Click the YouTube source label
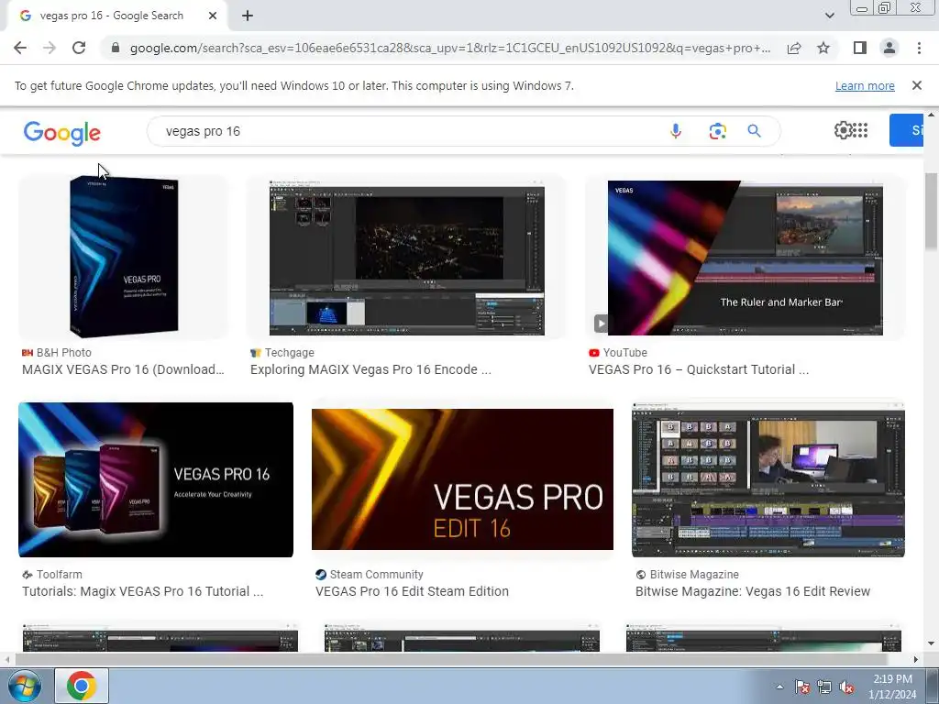Viewport: 939px width, 704px height. tap(624, 353)
